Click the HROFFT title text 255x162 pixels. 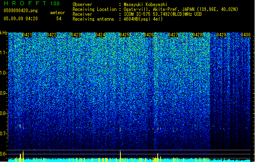point(25,3)
